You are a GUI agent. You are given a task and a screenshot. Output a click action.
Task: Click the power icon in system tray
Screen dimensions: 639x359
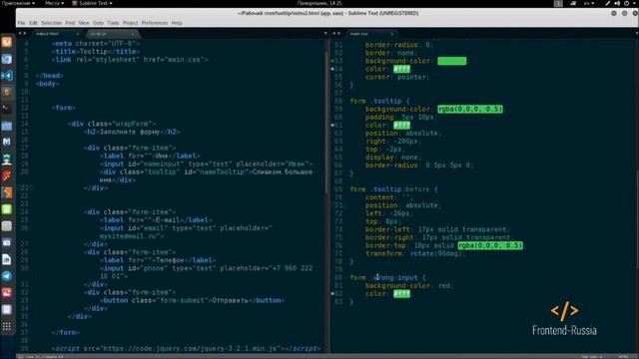[x=626, y=3]
